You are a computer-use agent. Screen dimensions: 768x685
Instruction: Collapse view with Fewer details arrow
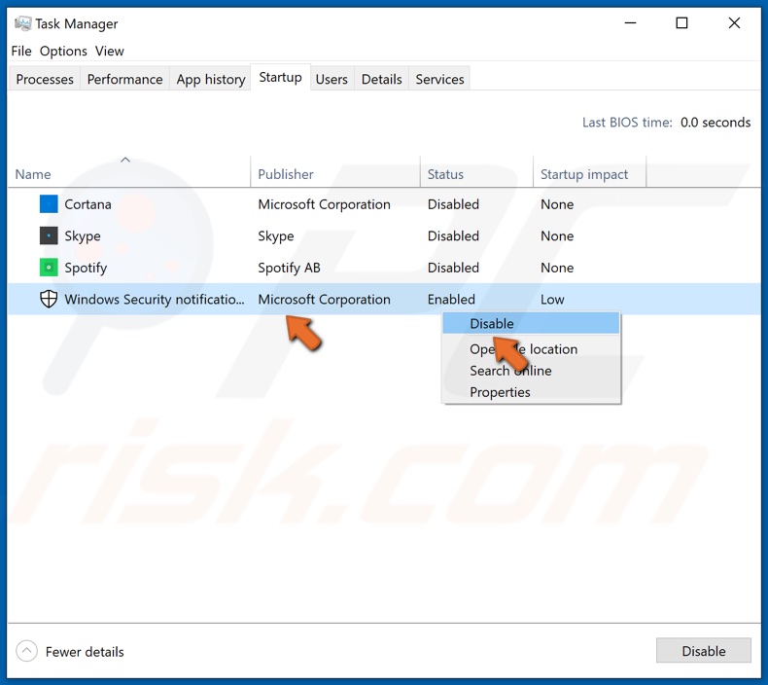pos(26,651)
